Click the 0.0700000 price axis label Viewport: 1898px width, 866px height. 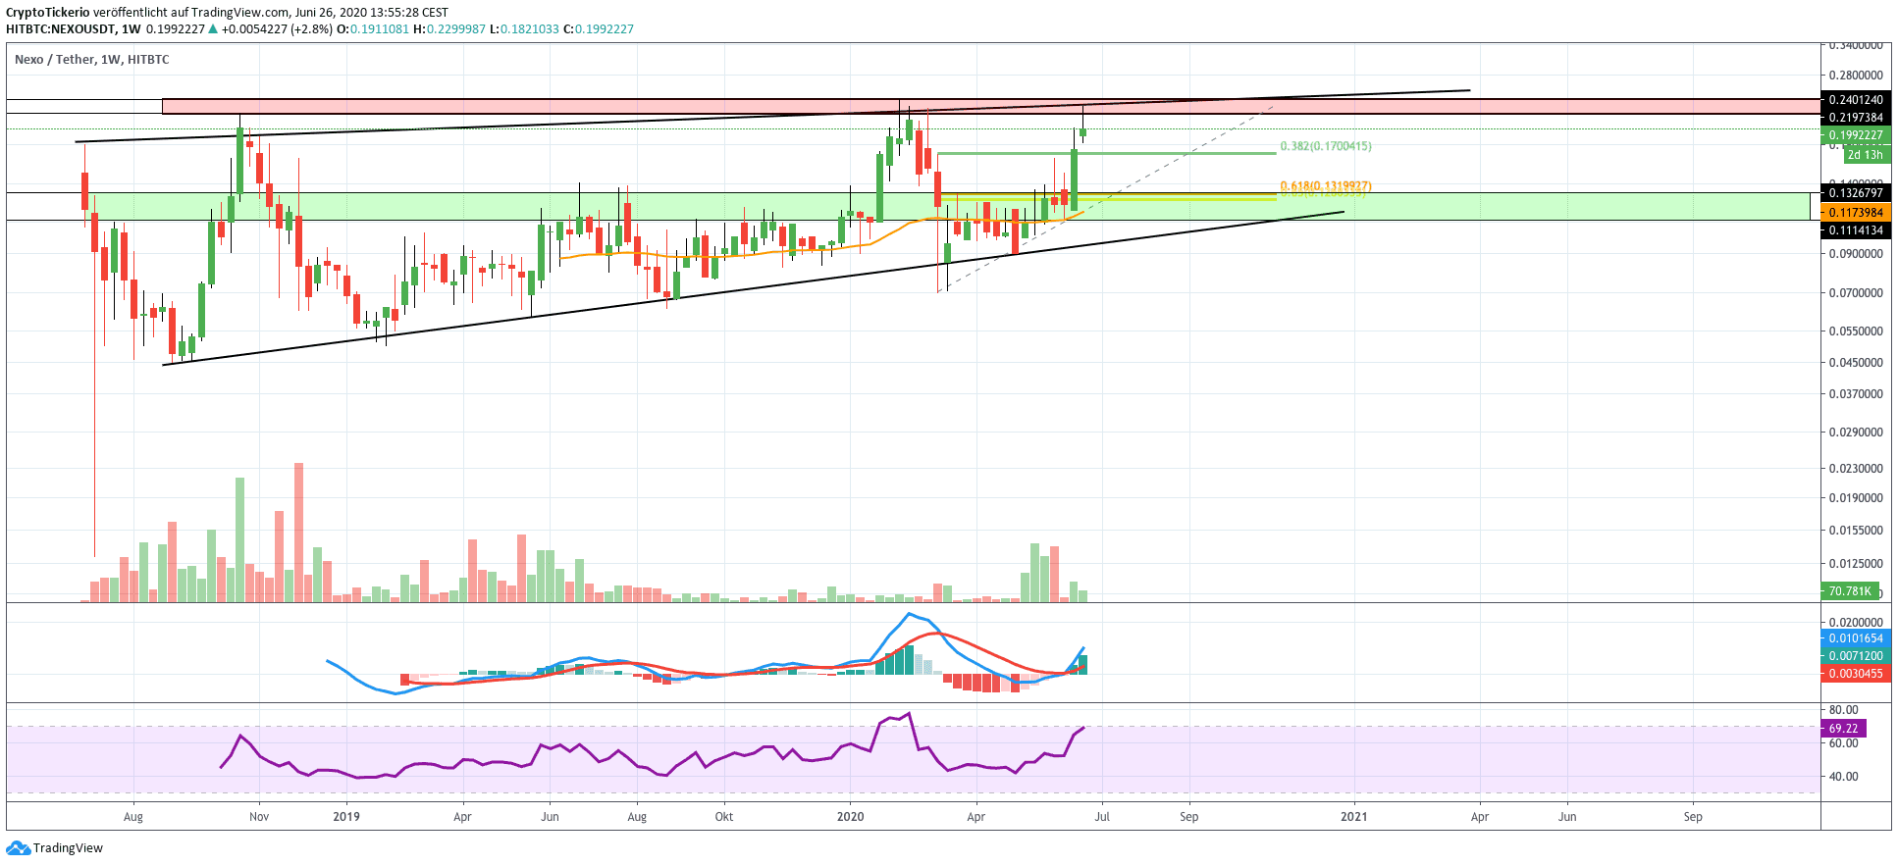(1856, 293)
